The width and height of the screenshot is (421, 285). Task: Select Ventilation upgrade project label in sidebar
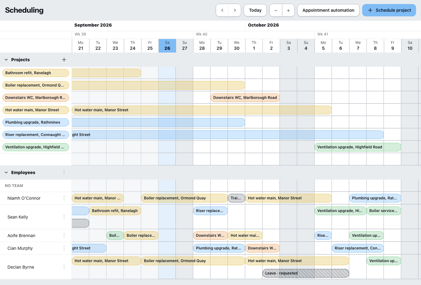pyautogui.click(x=36, y=147)
